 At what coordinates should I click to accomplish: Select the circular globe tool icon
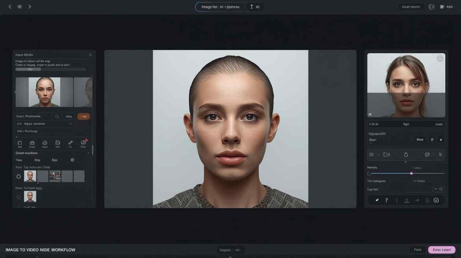click(45, 144)
